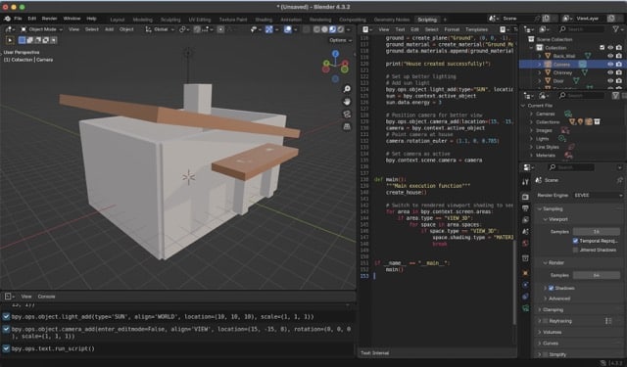Open the Render Engine EEVEE dropdown
627x367 pixels.
coord(598,196)
